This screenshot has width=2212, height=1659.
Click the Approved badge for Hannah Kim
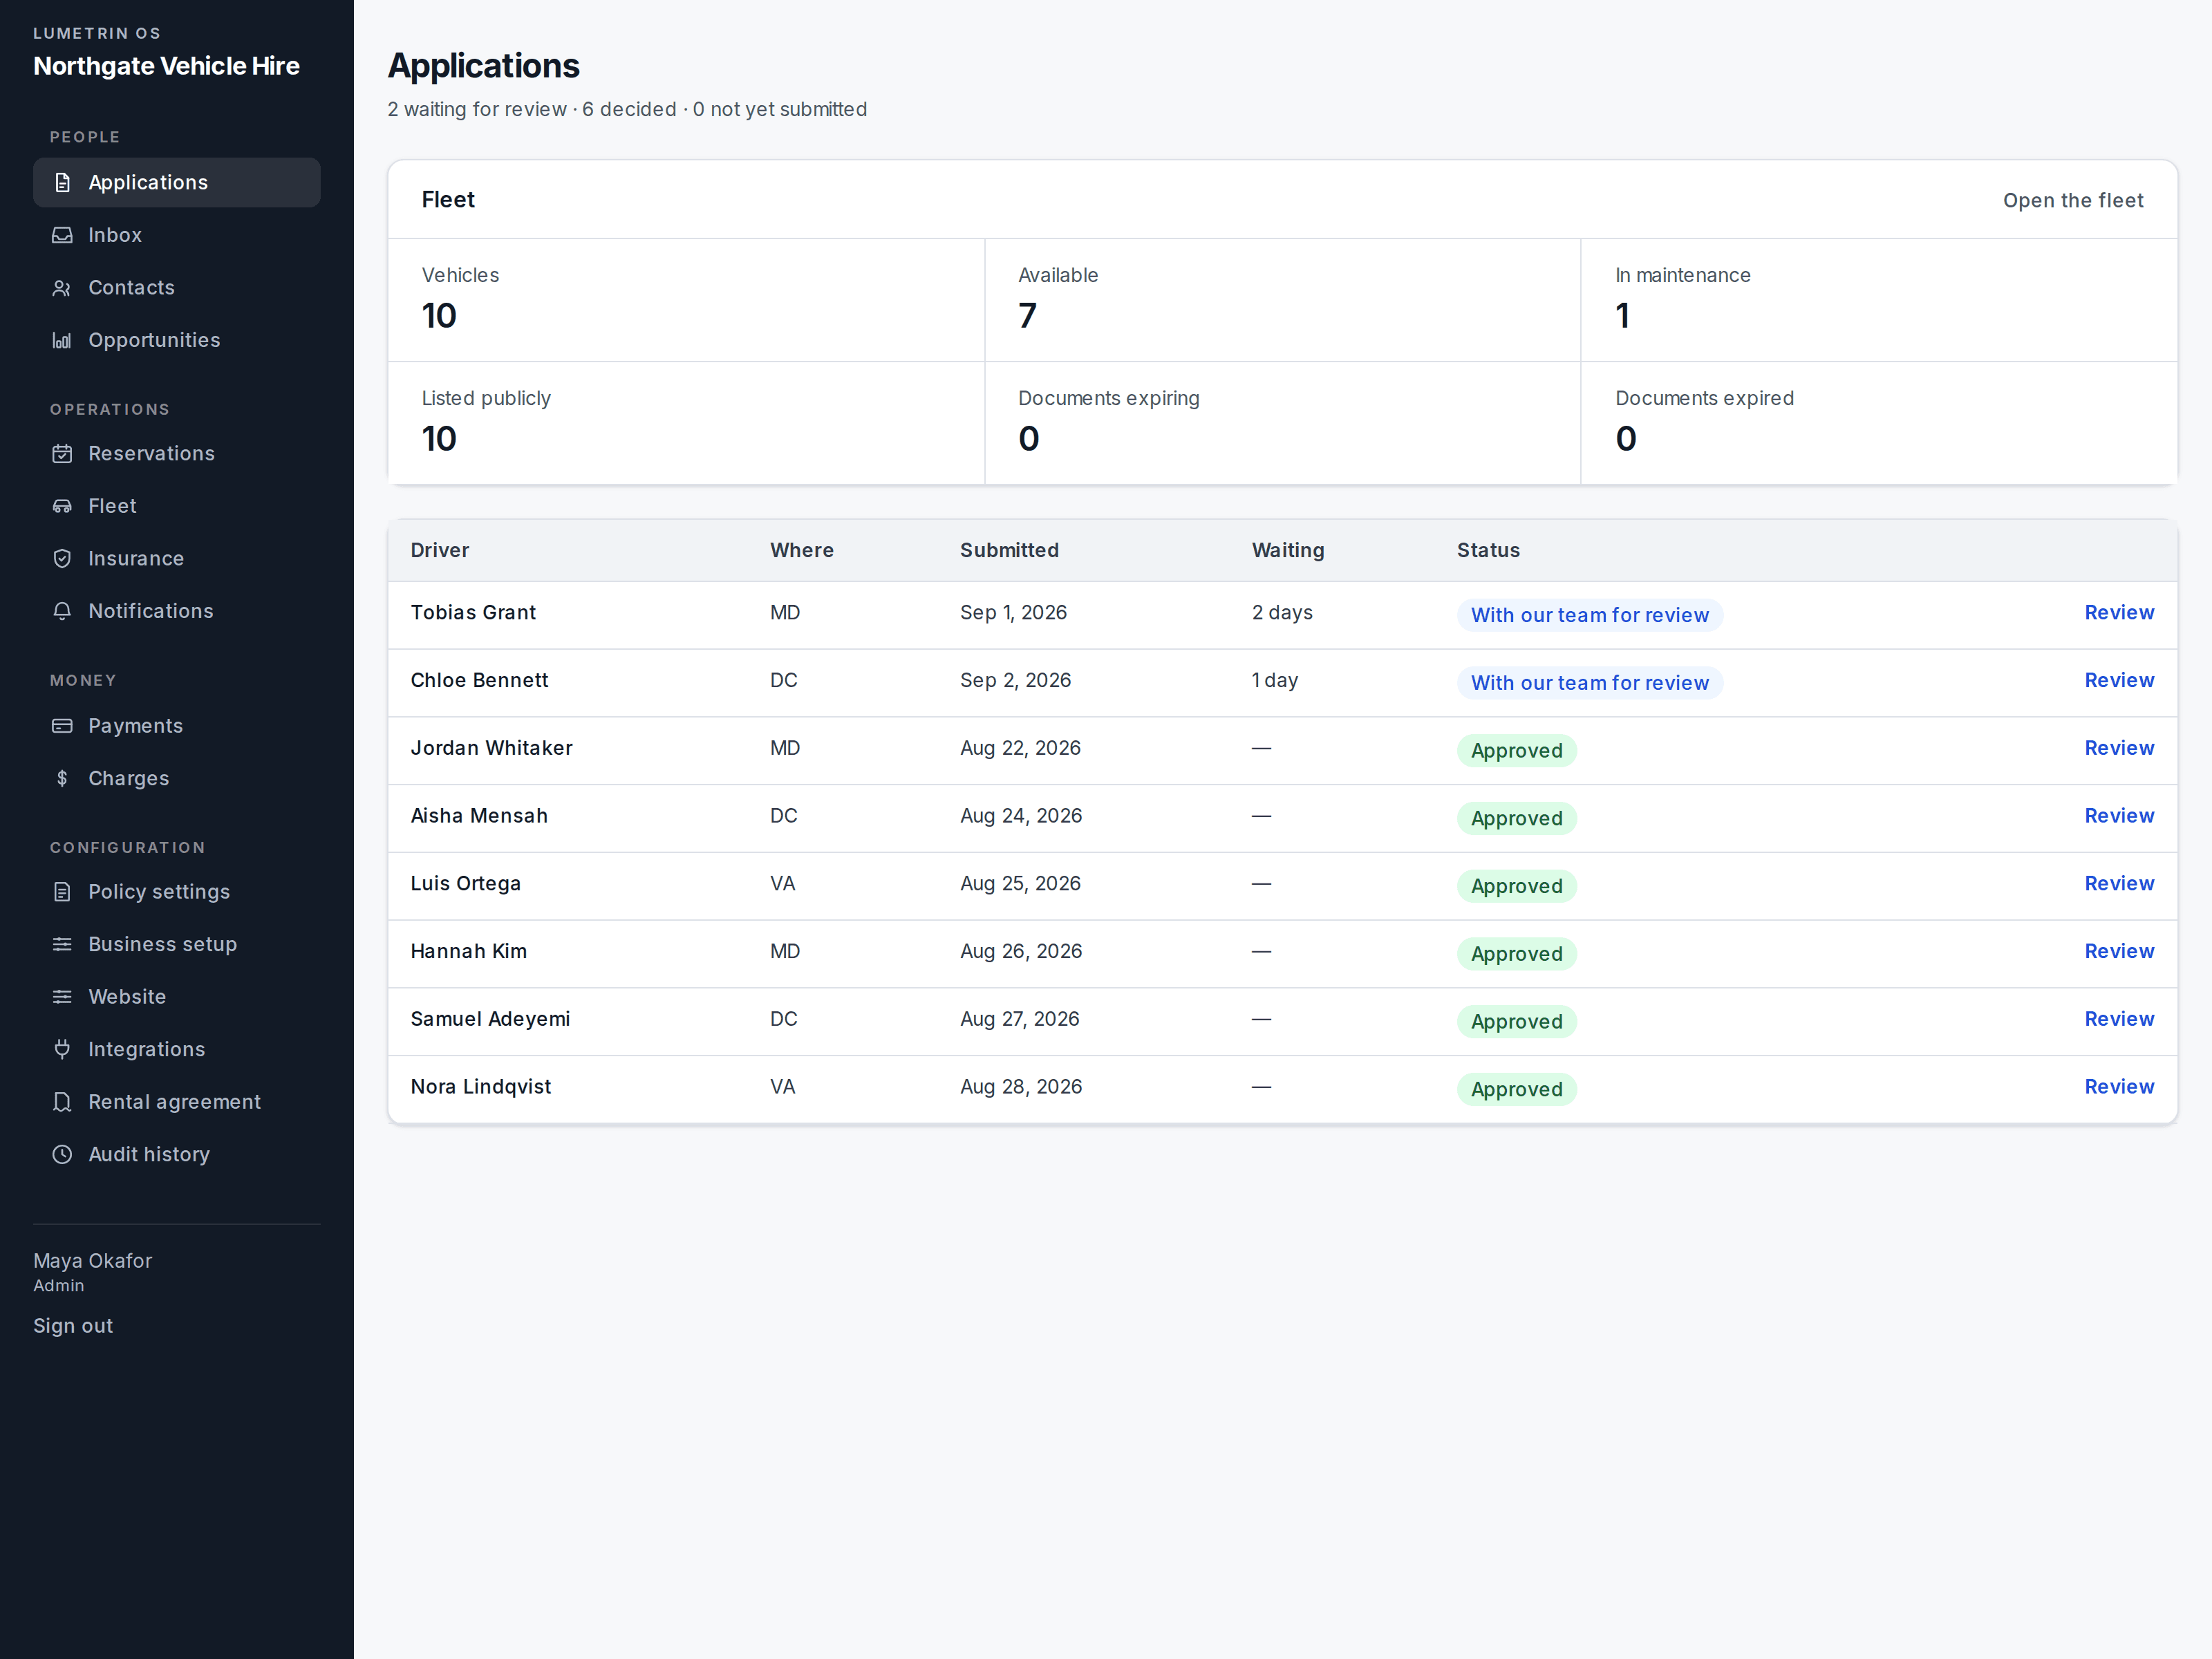(1517, 954)
